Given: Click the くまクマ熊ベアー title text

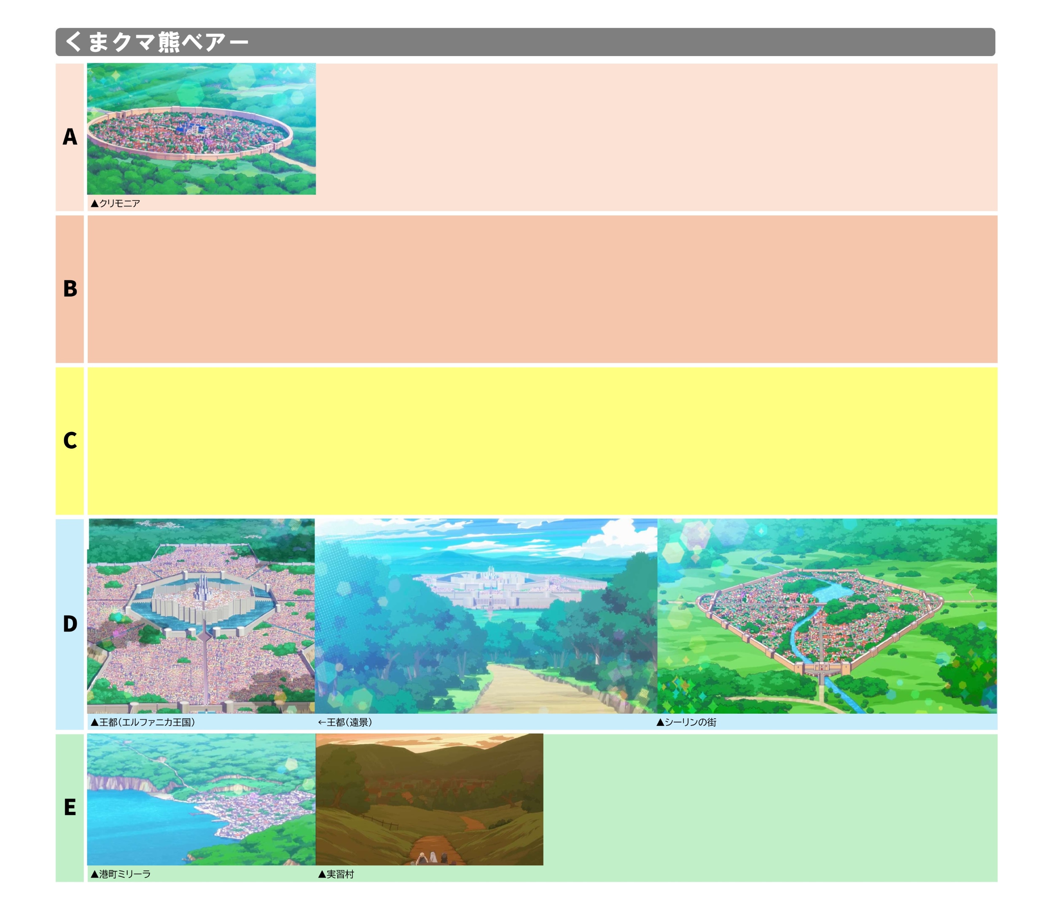Looking at the screenshot, I should [x=157, y=42].
